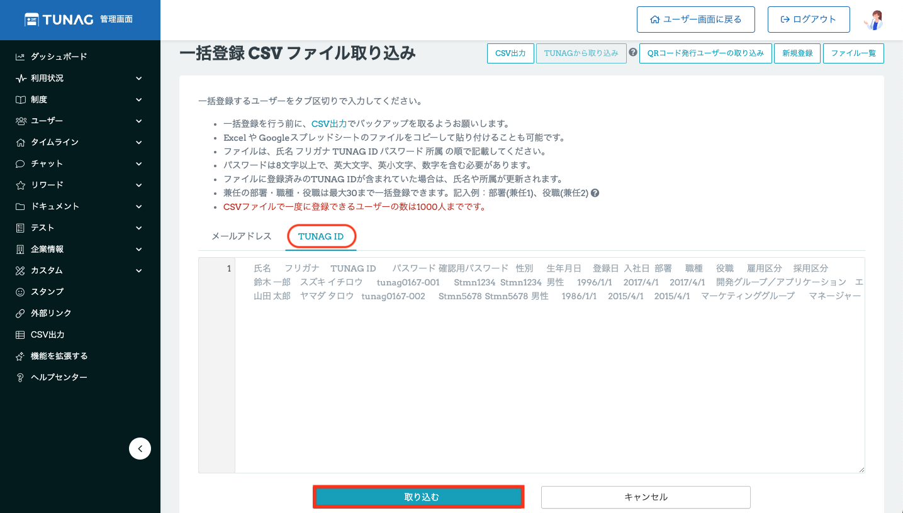Click the ドキュメント folder icon
The height and width of the screenshot is (513, 903).
point(20,206)
